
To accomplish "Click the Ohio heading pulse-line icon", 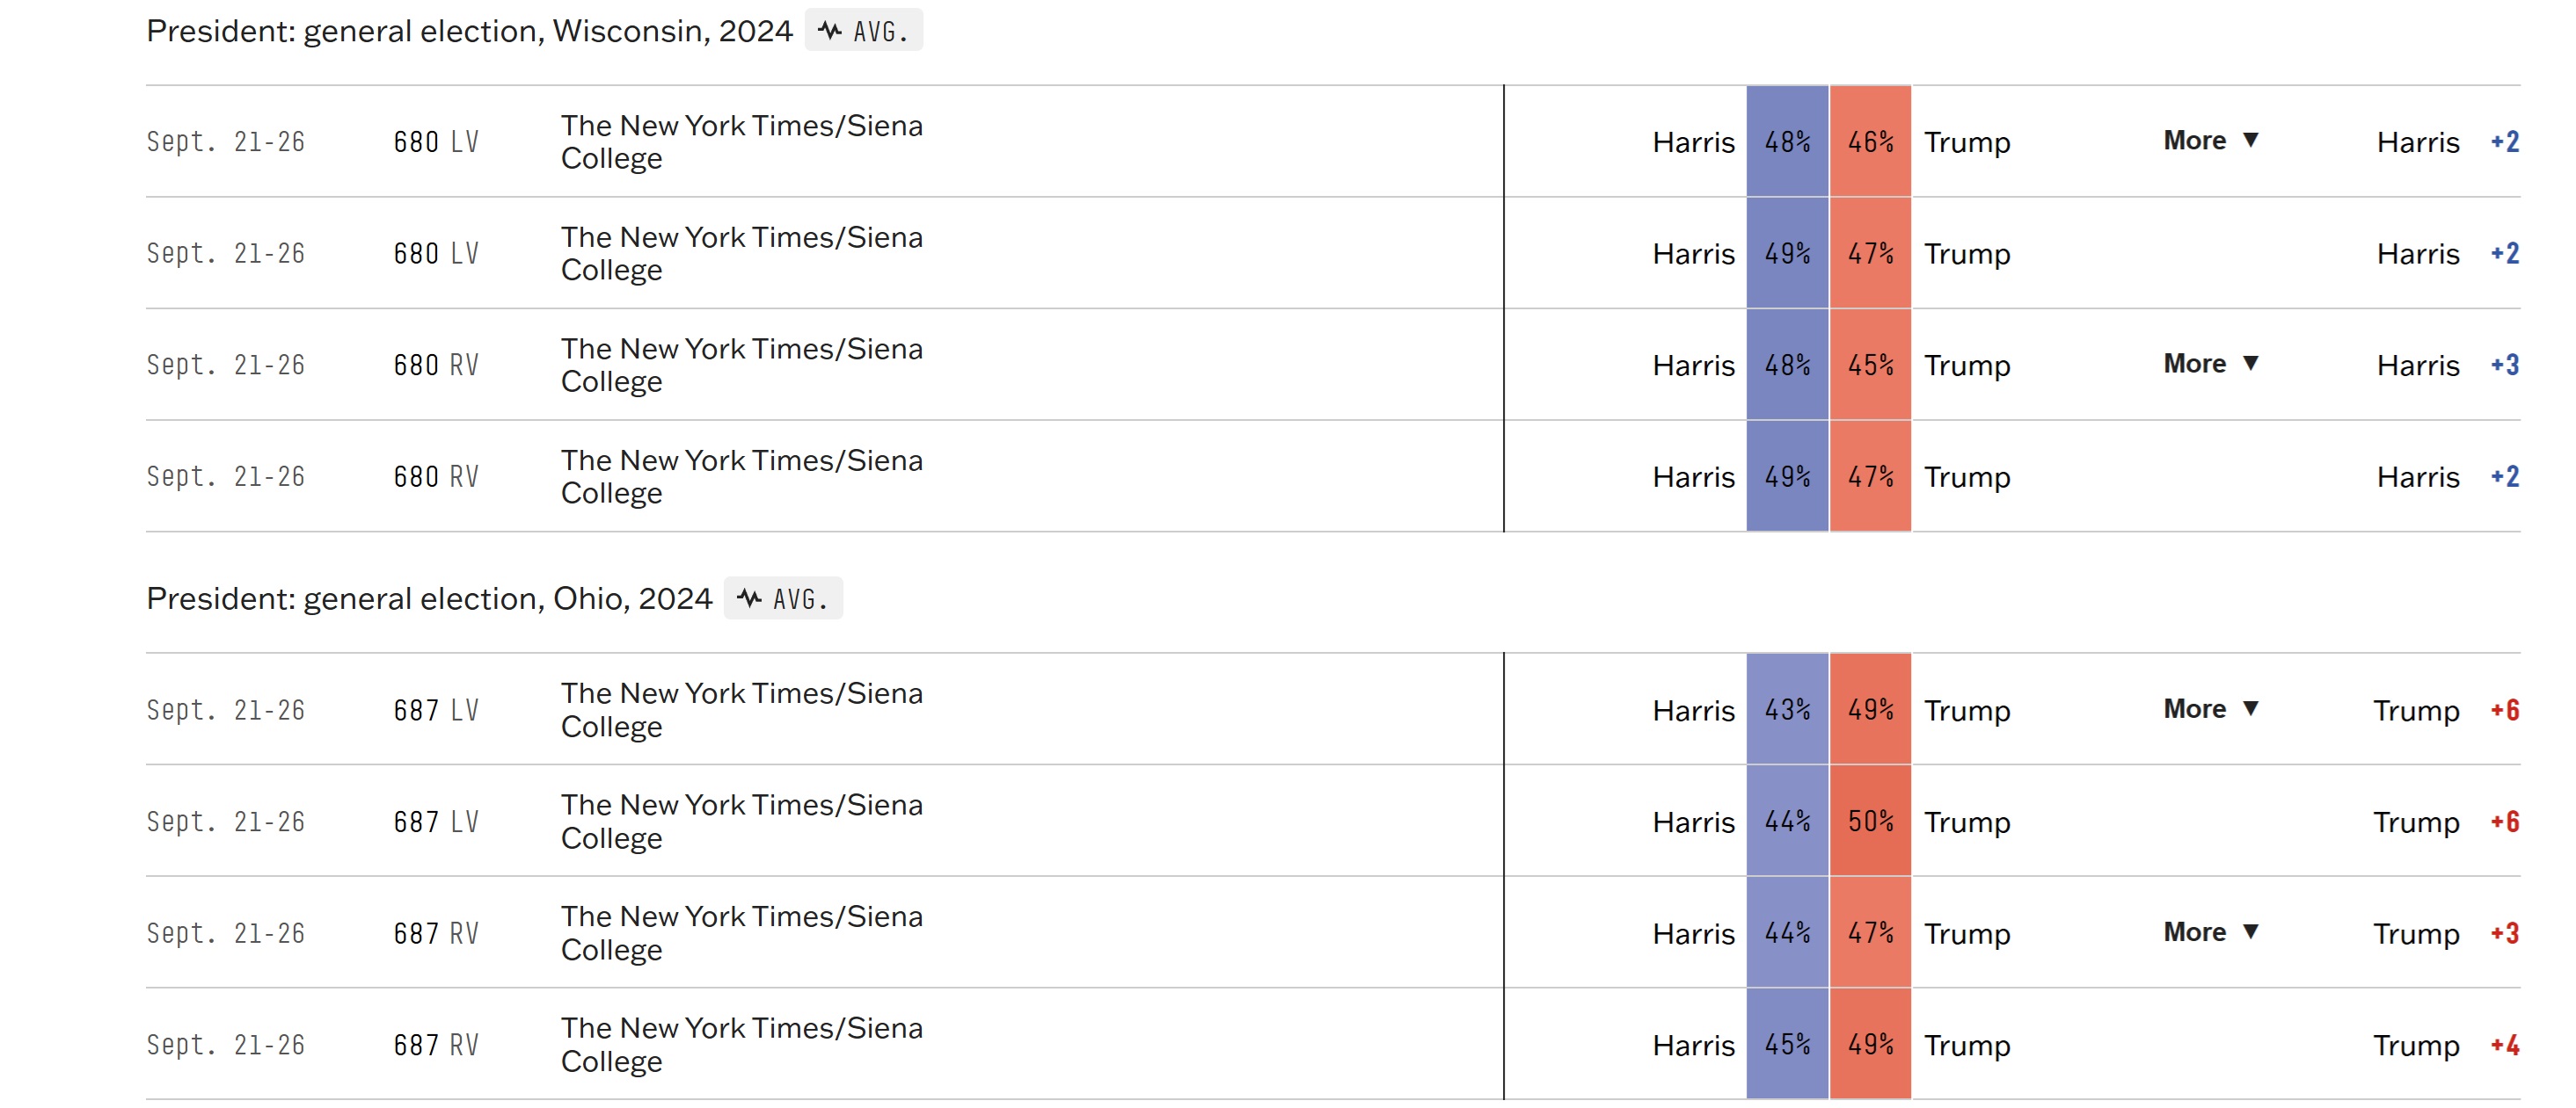I will point(749,598).
